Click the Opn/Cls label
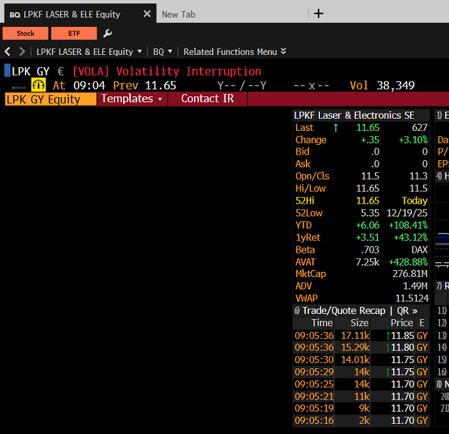 (x=312, y=176)
